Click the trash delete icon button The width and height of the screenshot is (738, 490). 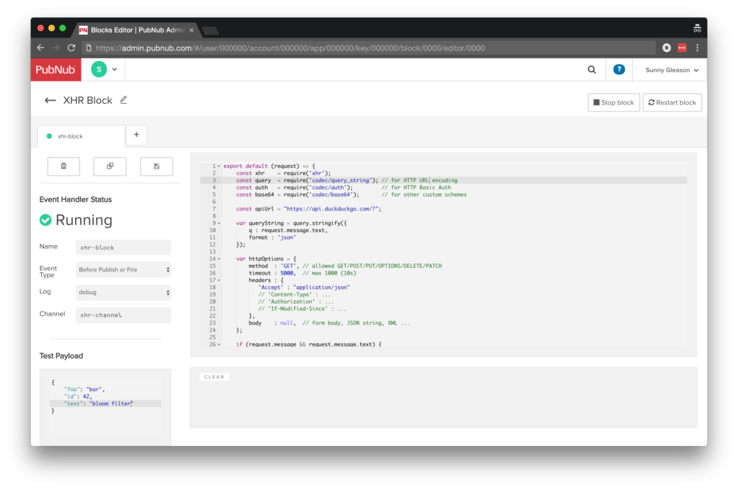click(63, 166)
